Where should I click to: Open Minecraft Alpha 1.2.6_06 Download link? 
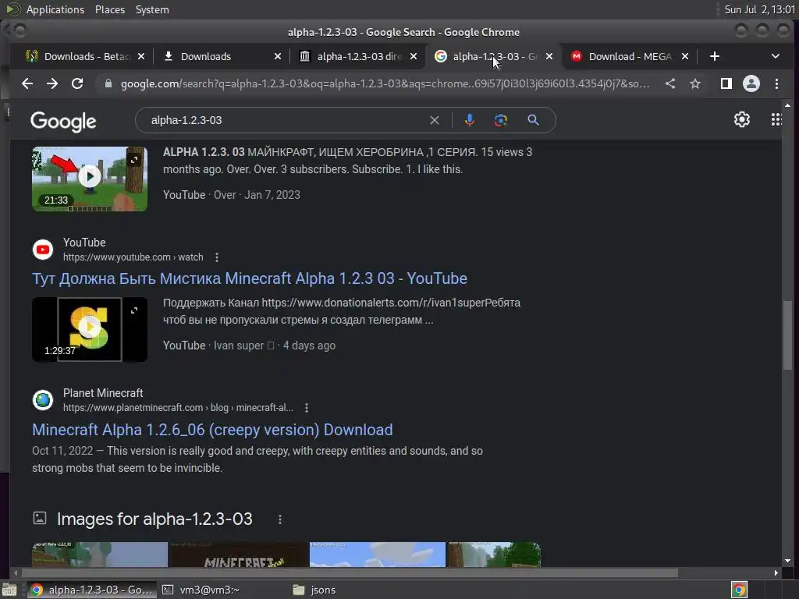pyautogui.click(x=212, y=430)
